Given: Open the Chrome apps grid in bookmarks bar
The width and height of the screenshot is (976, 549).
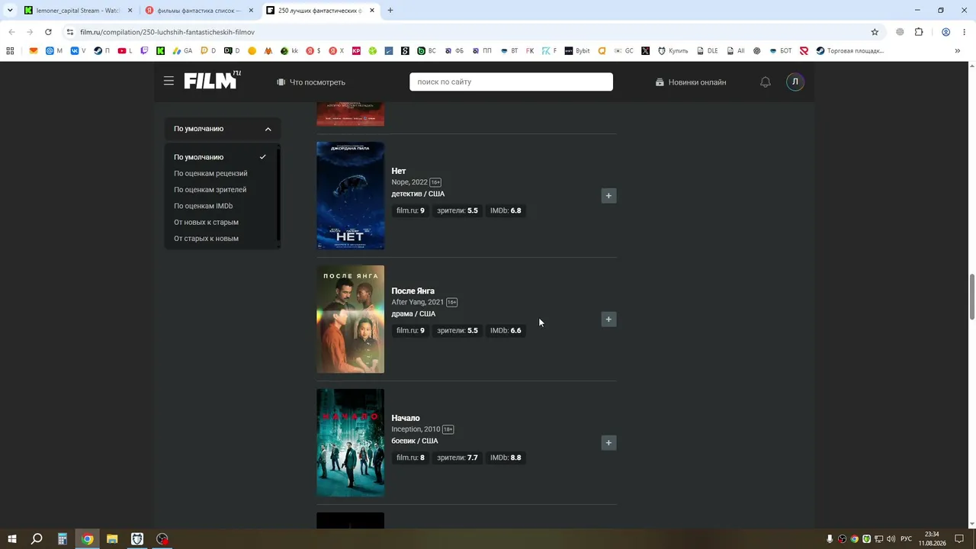Looking at the screenshot, I should coord(10,51).
